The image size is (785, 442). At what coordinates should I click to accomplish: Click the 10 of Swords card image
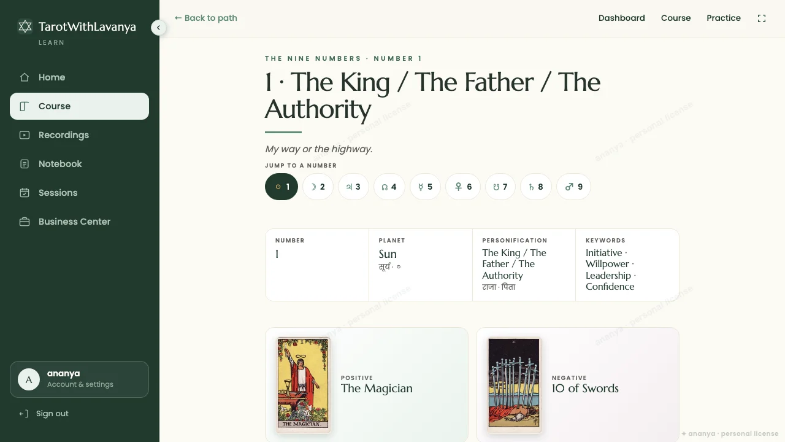point(514,383)
